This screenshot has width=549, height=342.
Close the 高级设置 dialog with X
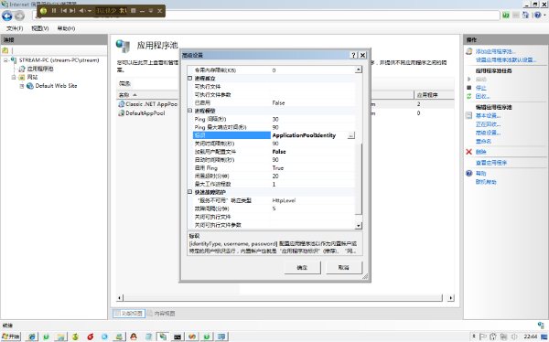pos(362,55)
